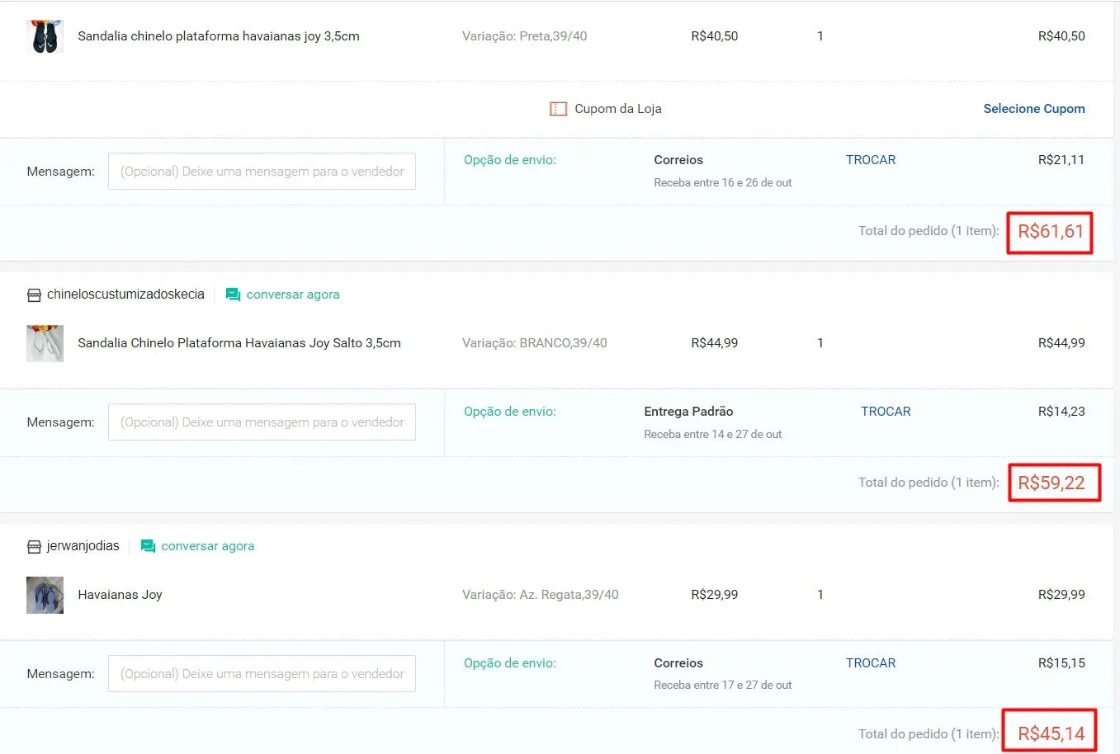1120x754 pixels.
Task: Click 'Receba entre 17 e 27 de out' text
Action: (x=723, y=686)
